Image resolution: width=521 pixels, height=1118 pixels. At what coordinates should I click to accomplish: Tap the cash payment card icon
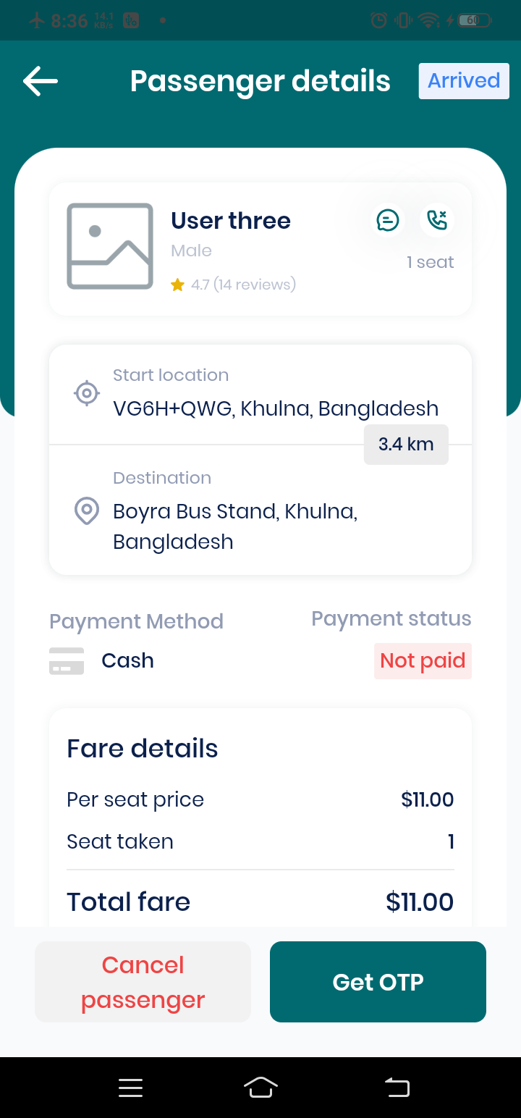pyautogui.click(x=67, y=661)
